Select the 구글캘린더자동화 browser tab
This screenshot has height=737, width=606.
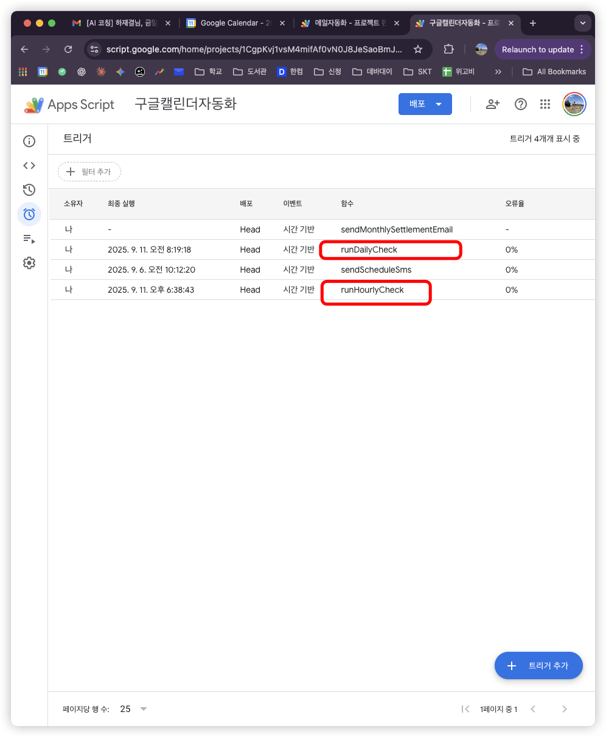tap(464, 23)
